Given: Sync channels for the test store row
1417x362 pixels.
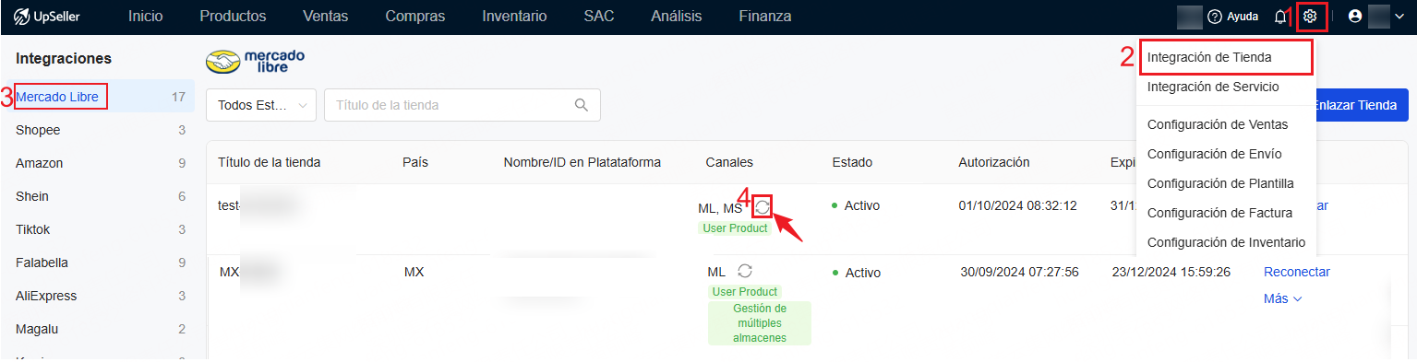Looking at the screenshot, I should 762,207.
